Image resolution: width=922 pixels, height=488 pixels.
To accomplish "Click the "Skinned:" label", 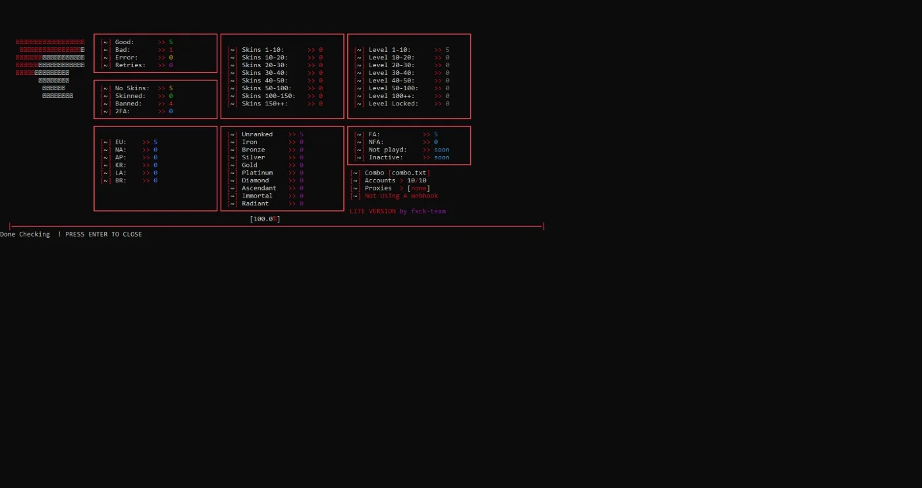I will tap(130, 96).
